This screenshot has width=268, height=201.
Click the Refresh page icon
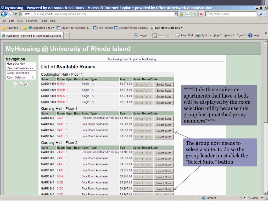pyautogui.click(x=195, y=14)
